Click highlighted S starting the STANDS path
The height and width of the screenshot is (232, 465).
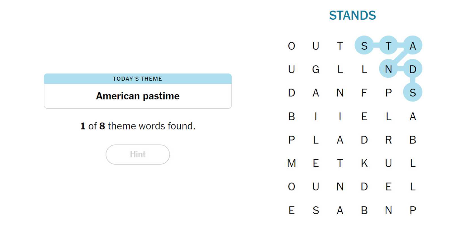pos(364,46)
